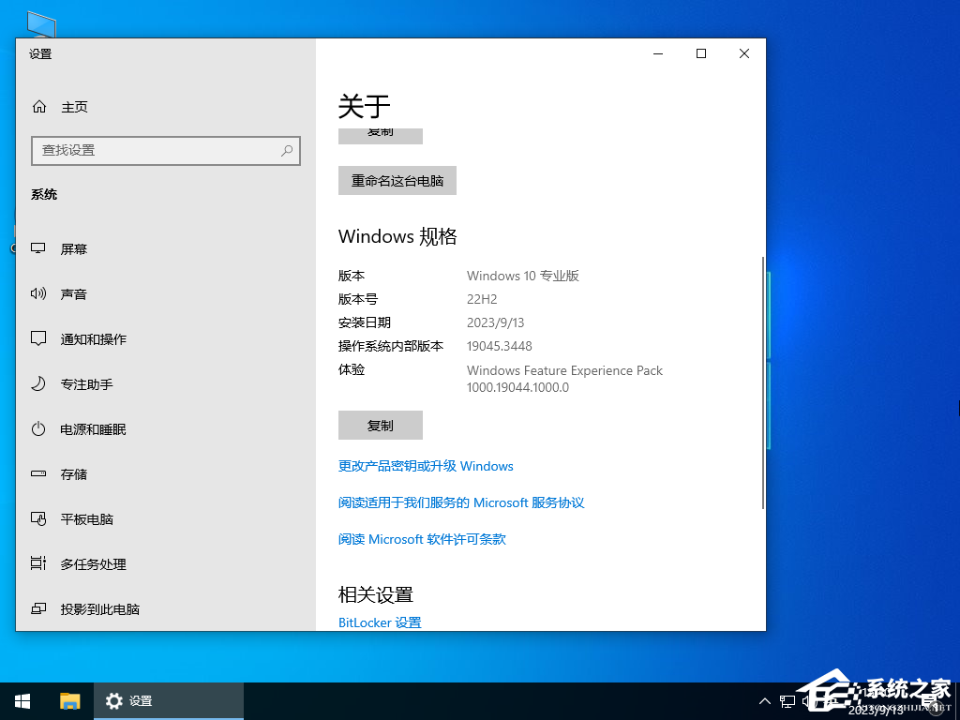Select the Sound (声音) speaker icon
The height and width of the screenshot is (720, 960).
38,293
